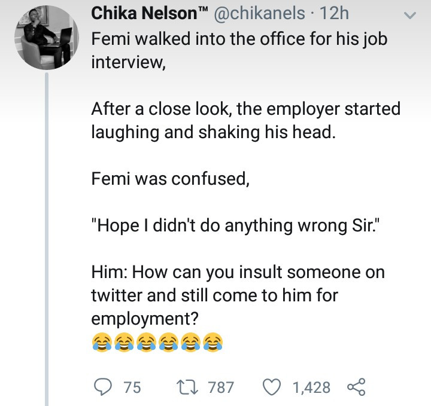Screen dimensions: 431x406
Task: Open the share icon next to likes
Action: [x=356, y=387]
